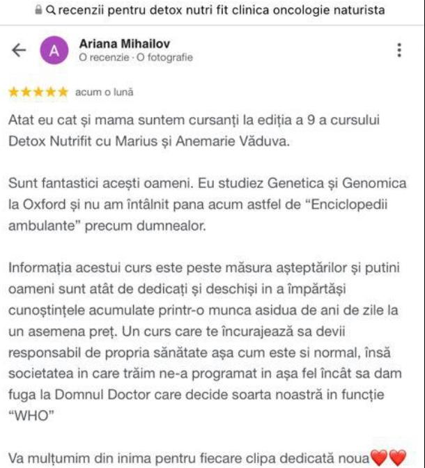Screen dimensions: 425x468
Task: Click the paragraph beginning "Informația acestui curs"
Action: click(205, 342)
